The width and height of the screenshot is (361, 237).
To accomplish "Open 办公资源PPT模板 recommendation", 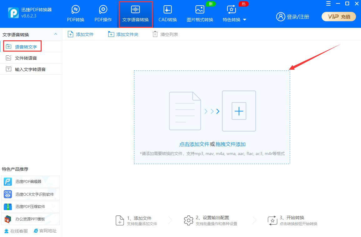I will point(30,219).
